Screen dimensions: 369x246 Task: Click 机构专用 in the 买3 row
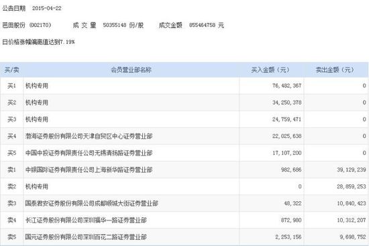(37, 119)
